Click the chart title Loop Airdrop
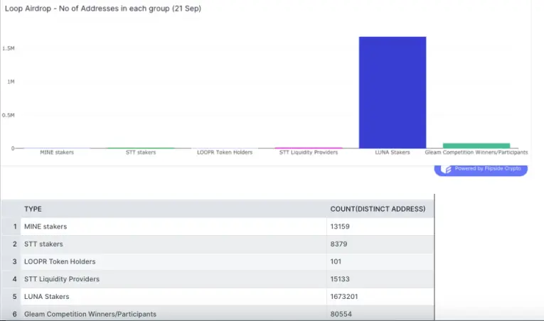Screen dimensions: 544x321 (103, 9)
